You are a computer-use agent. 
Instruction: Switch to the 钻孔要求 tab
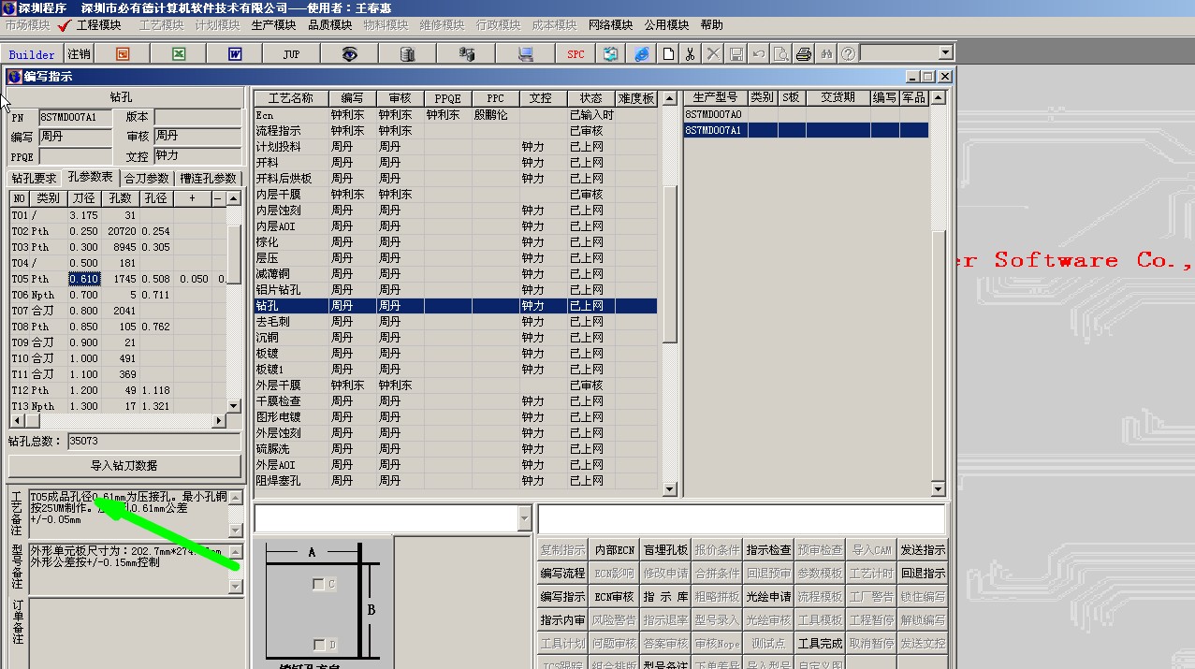[35, 178]
